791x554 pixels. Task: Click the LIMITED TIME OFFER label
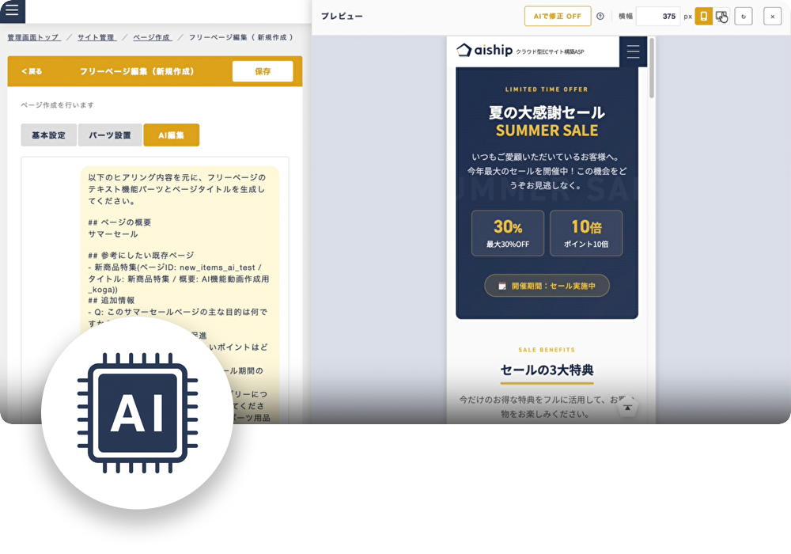coord(547,89)
